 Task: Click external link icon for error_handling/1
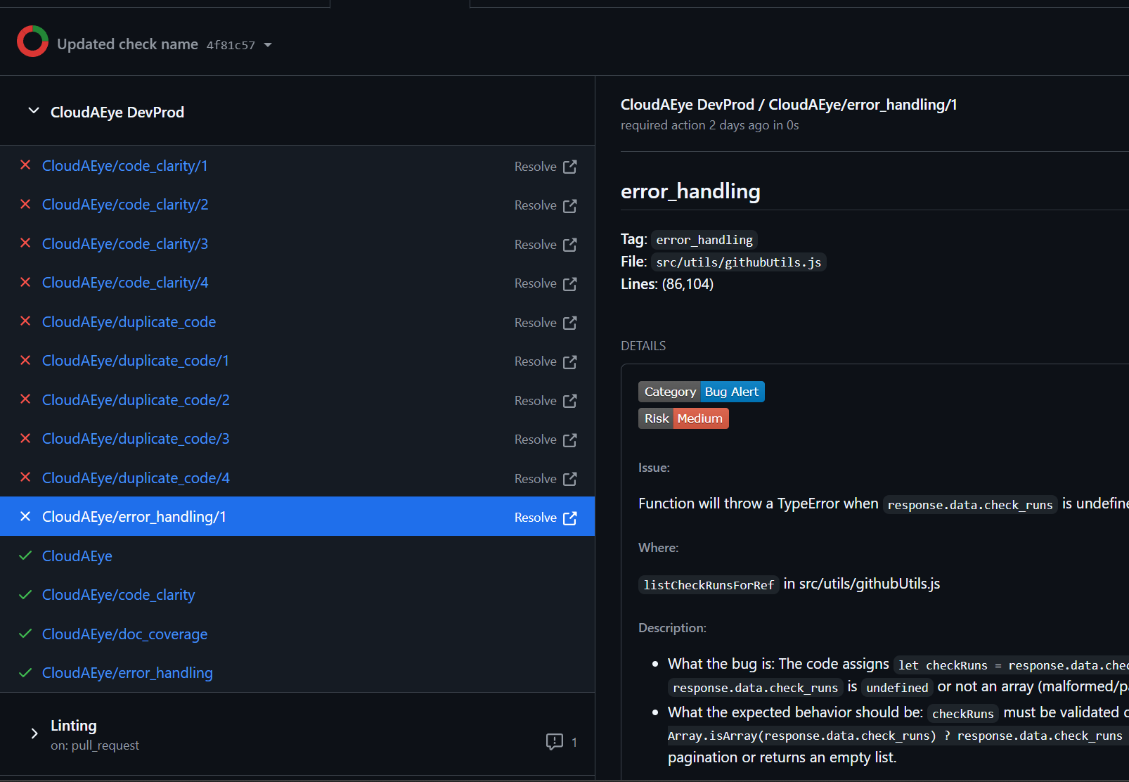pos(570,518)
